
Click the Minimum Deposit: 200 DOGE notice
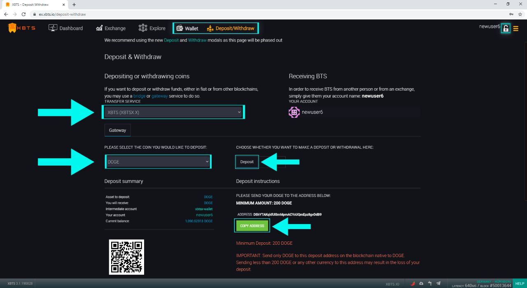tap(264, 243)
